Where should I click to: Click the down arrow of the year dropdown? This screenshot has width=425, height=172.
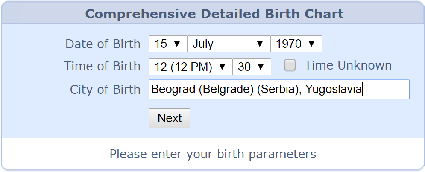(x=311, y=44)
